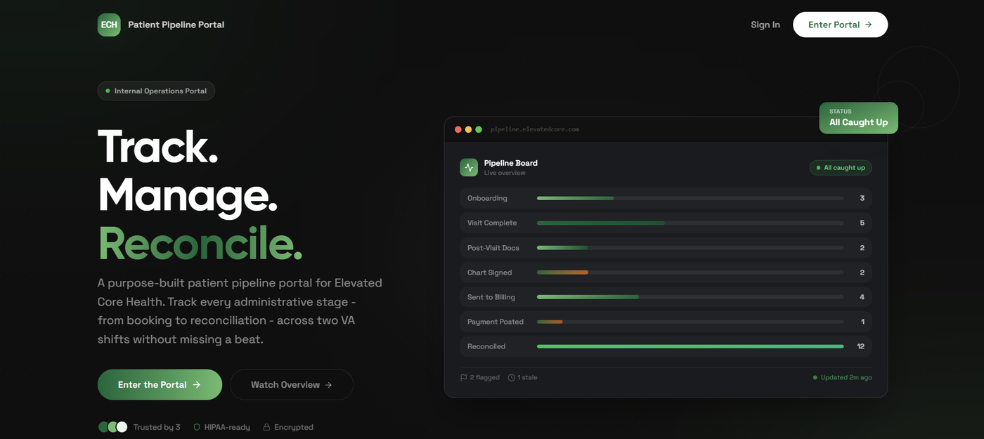Viewport: 984px width, 439px height.
Task: Click the Updated 2m ago text
Action: [x=846, y=377]
